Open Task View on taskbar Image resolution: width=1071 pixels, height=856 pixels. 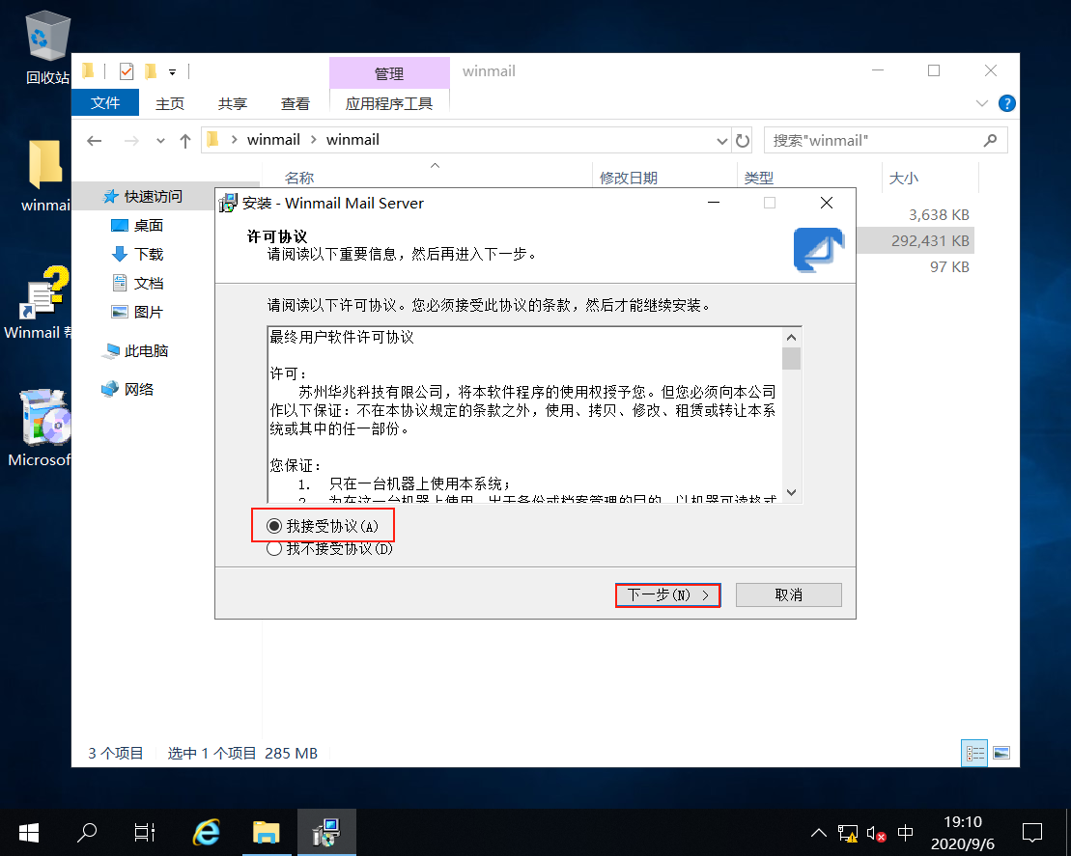pos(145,832)
